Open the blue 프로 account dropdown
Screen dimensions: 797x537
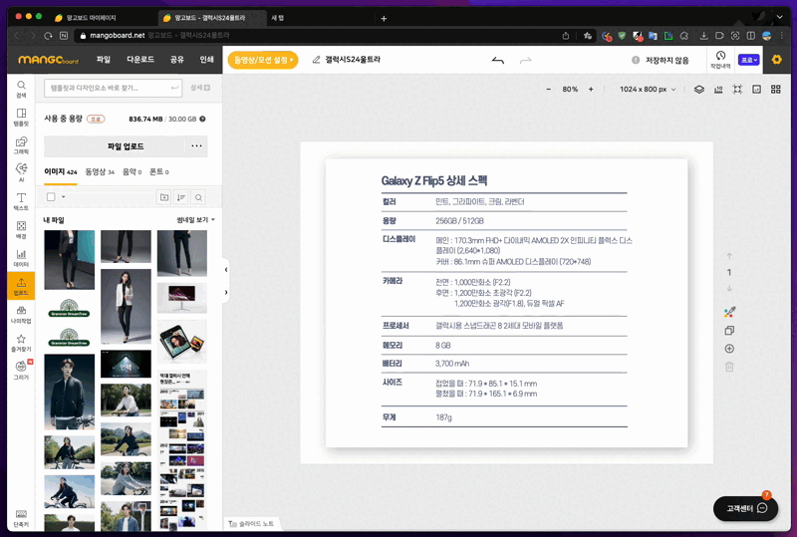[749, 60]
